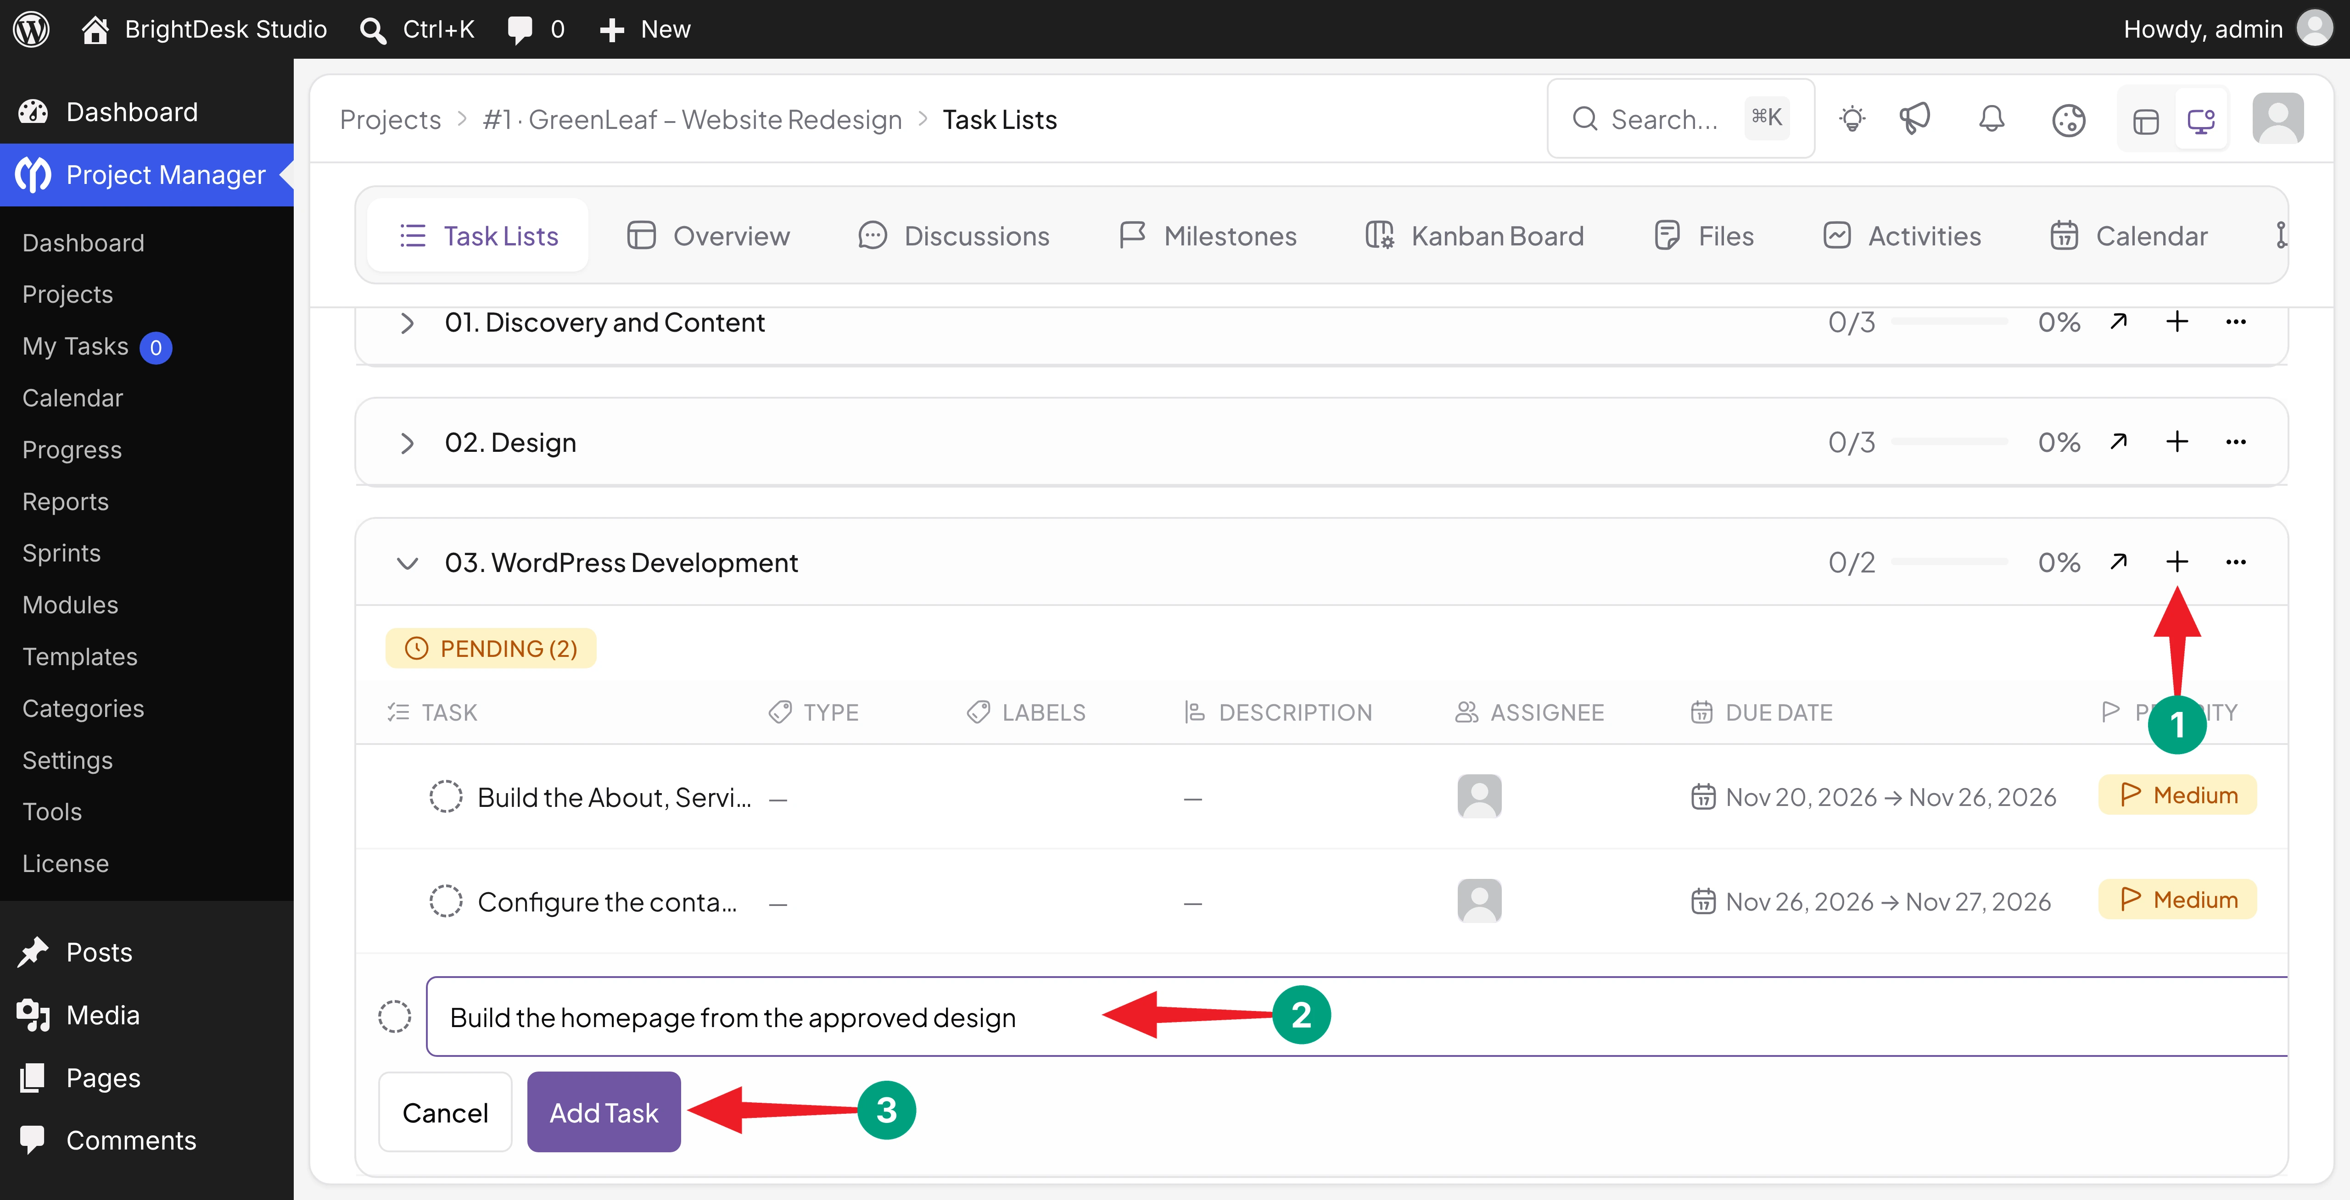Open GreenLeaf – Website Redesign breadcrumb
The width and height of the screenshot is (2350, 1200).
(693, 119)
